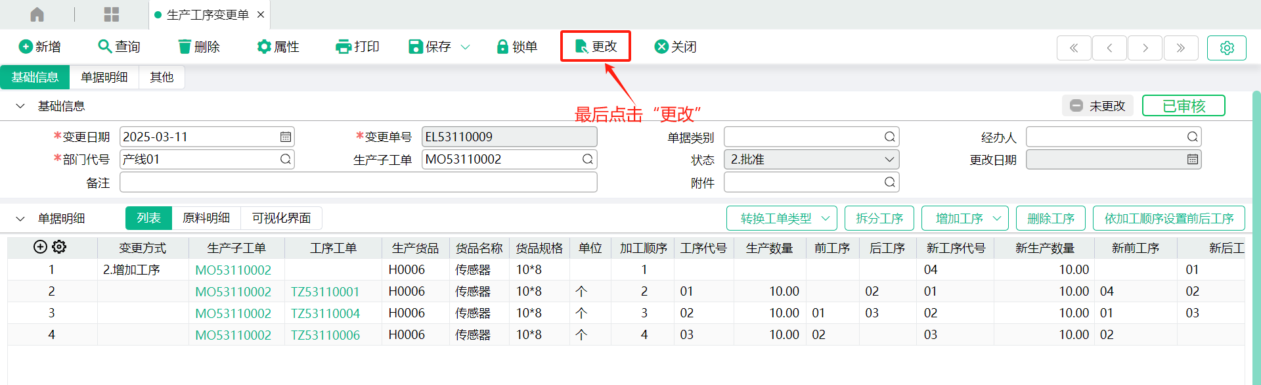Switch to the 单据明细 tab

[104, 78]
